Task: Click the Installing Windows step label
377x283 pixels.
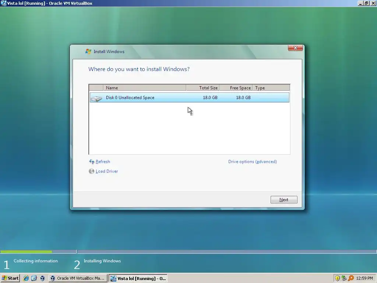Action: pos(102,261)
